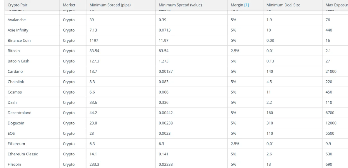Image resolution: width=348 pixels, height=168 pixels.
Task: Click the Cosmos row name
Action: [15, 92]
